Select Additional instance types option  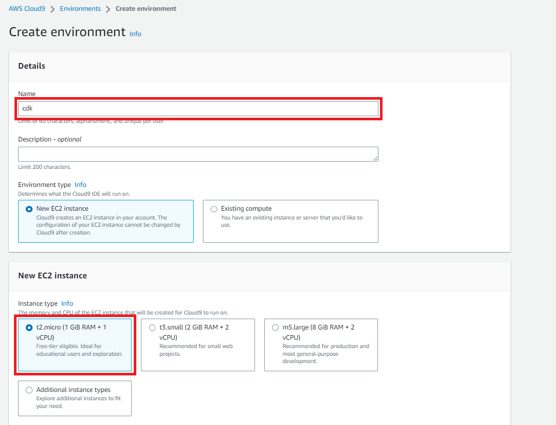click(29, 390)
